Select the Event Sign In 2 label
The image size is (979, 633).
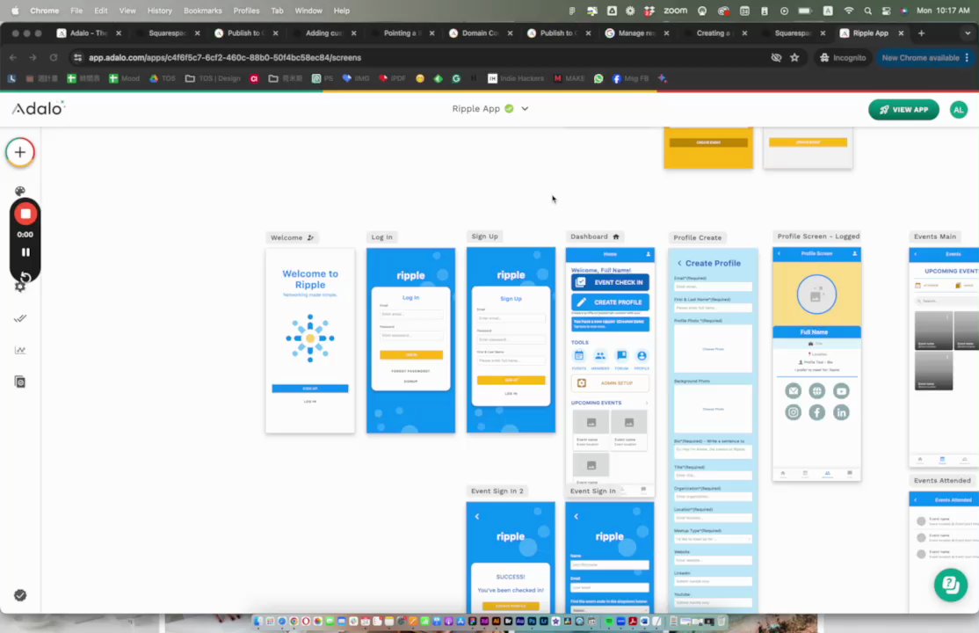tap(497, 491)
